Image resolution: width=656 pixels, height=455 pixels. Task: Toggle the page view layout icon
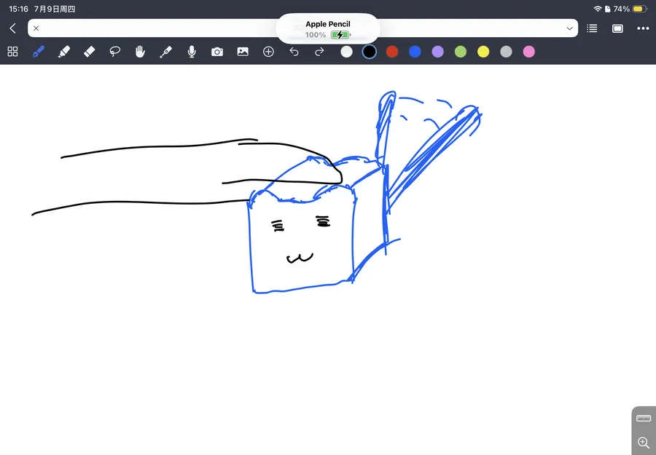click(617, 28)
